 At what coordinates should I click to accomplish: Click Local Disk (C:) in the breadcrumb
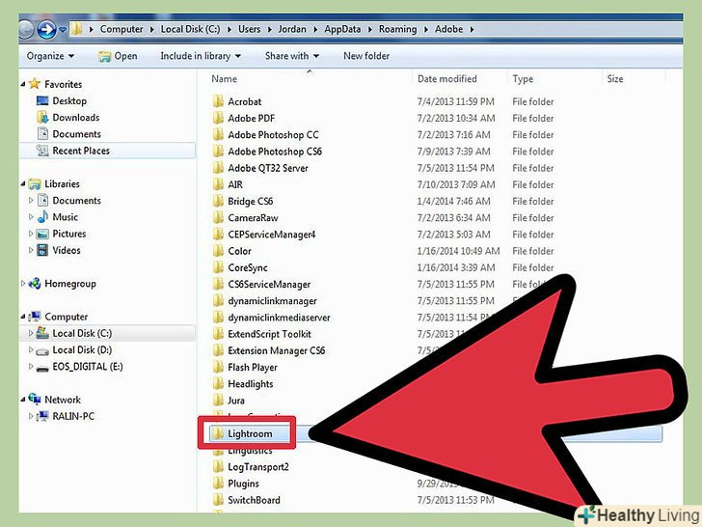click(x=190, y=29)
